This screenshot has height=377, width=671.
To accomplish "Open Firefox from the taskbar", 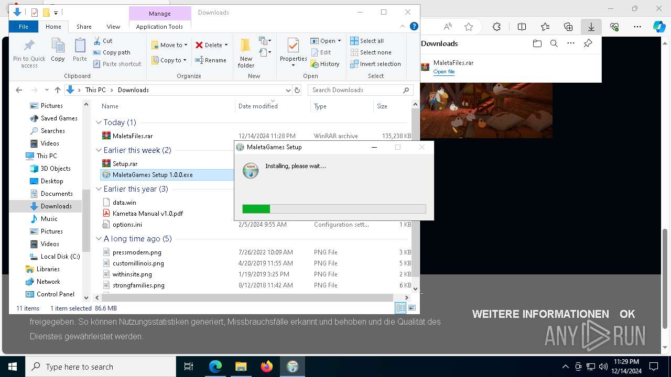I will (x=267, y=367).
